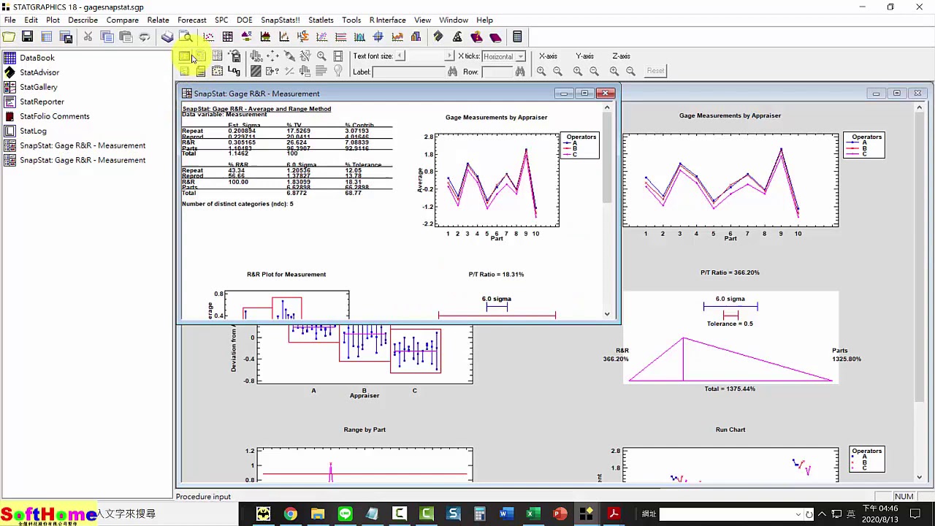Undo with the curved arrow icon
Image resolution: width=935 pixels, height=526 pixels.
[x=145, y=37]
